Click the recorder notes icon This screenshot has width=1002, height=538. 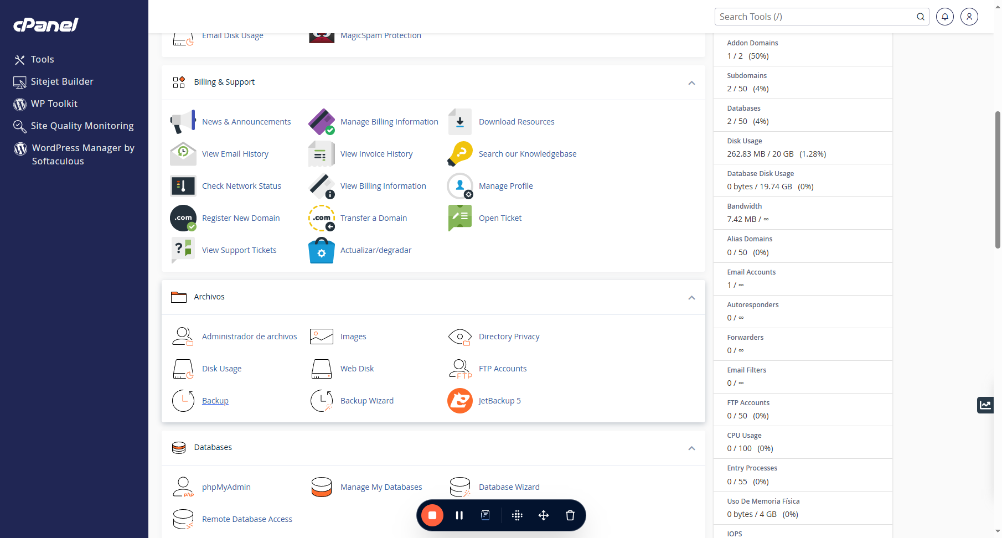click(x=485, y=515)
